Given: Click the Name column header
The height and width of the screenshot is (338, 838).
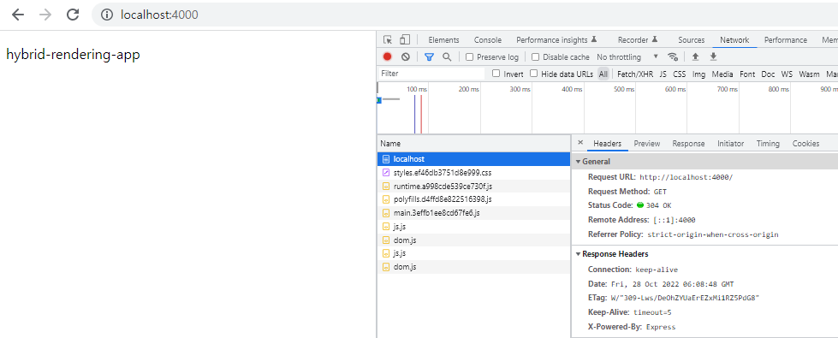Looking at the screenshot, I should 473,144.
